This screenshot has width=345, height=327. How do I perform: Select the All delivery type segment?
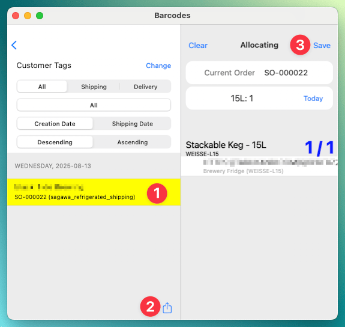pos(42,87)
